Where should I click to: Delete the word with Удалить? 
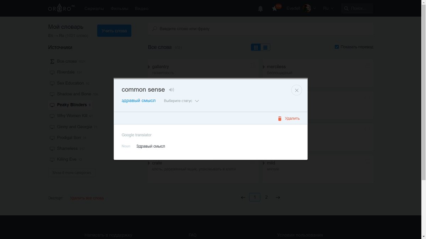[288, 118]
